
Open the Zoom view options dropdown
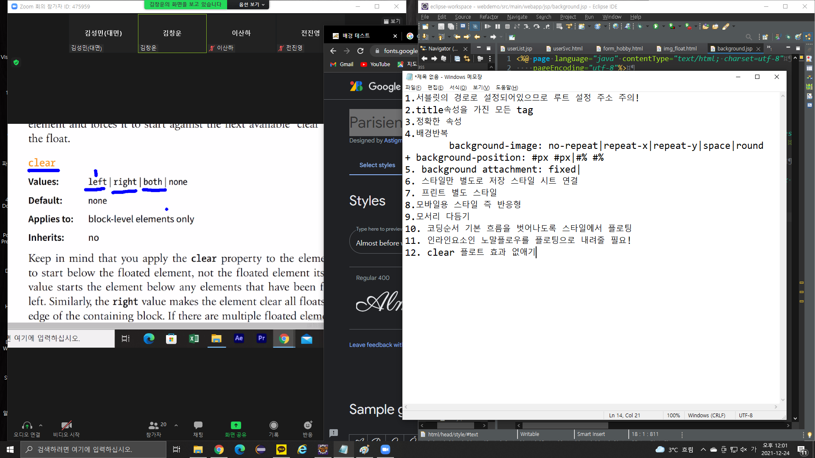point(251,5)
